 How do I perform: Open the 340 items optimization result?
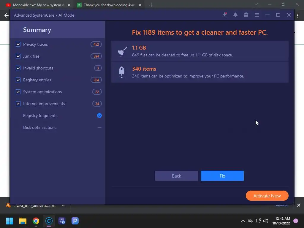(x=200, y=72)
